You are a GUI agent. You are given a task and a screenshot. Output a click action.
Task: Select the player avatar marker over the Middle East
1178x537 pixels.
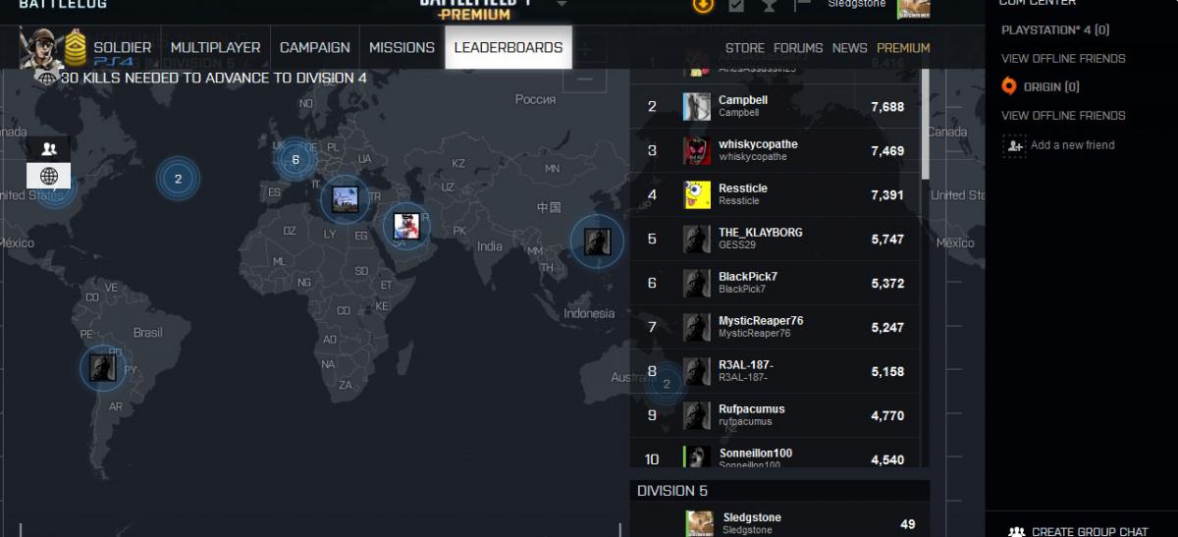pyautogui.click(x=406, y=226)
